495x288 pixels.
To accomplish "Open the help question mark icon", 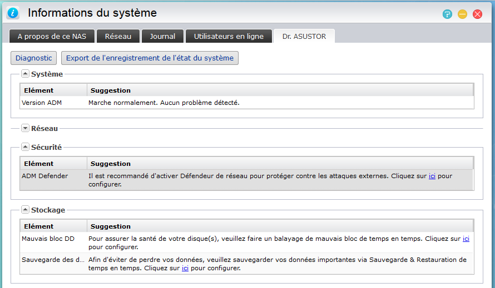I will [x=447, y=14].
